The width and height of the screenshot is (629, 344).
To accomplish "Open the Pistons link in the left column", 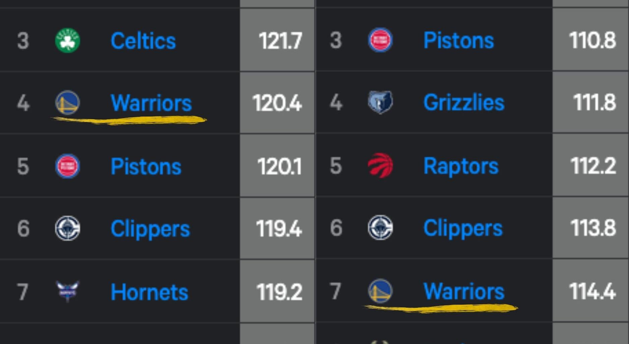I will pyautogui.click(x=145, y=165).
